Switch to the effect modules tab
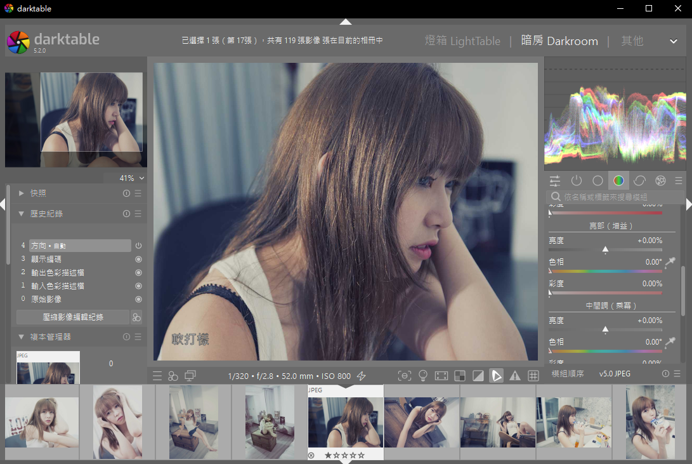The image size is (692, 464). [x=660, y=180]
